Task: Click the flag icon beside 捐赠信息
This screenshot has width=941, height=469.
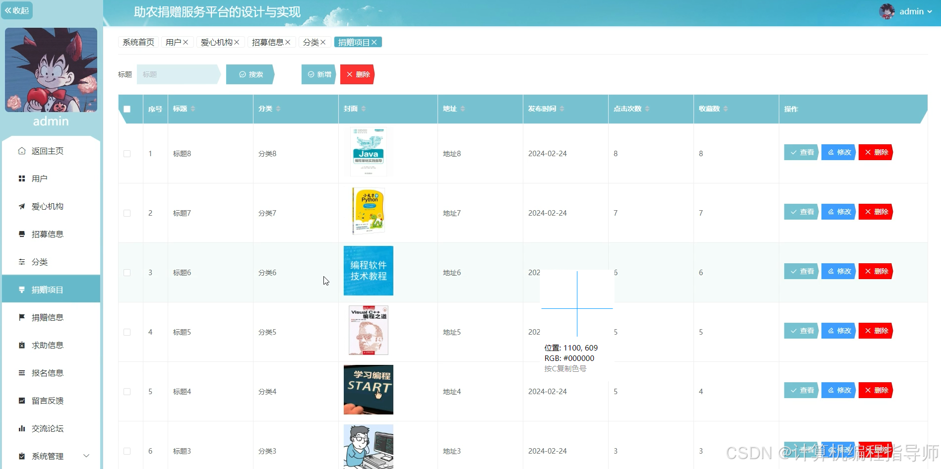Action: click(x=22, y=317)
